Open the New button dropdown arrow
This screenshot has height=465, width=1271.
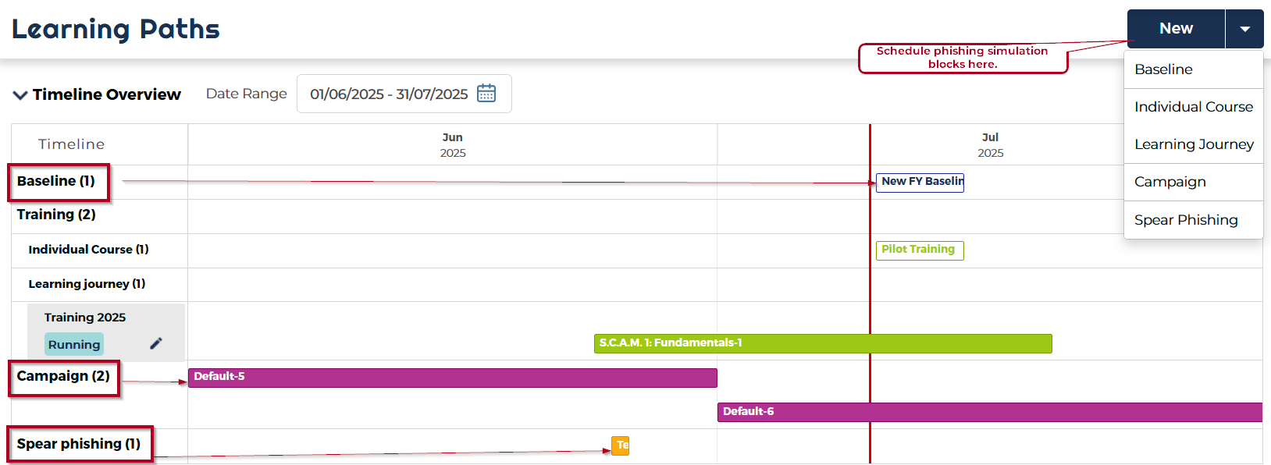coord(1244,29)
